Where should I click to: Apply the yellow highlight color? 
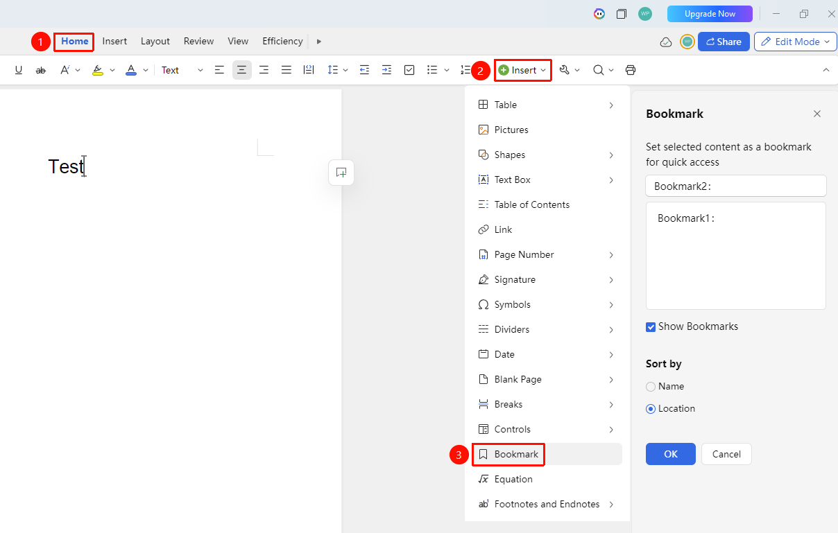(x=98, y=70)
